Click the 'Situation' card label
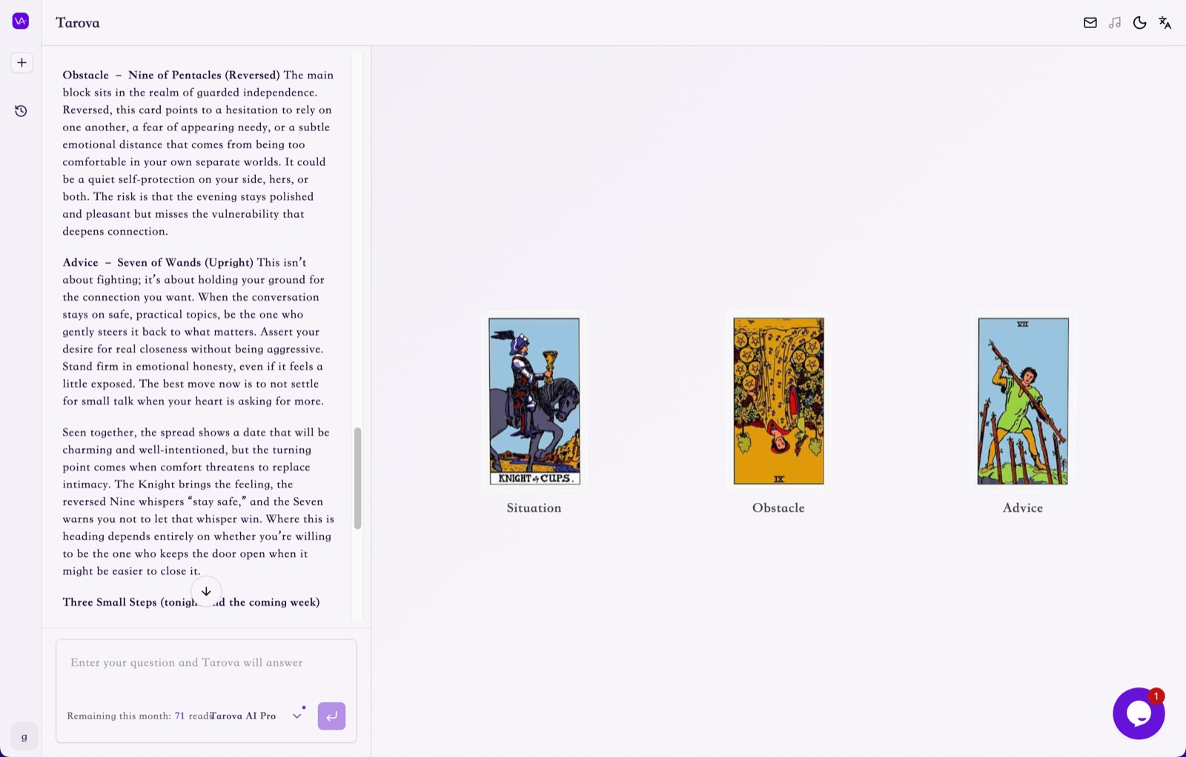 (x=534, y=508)
